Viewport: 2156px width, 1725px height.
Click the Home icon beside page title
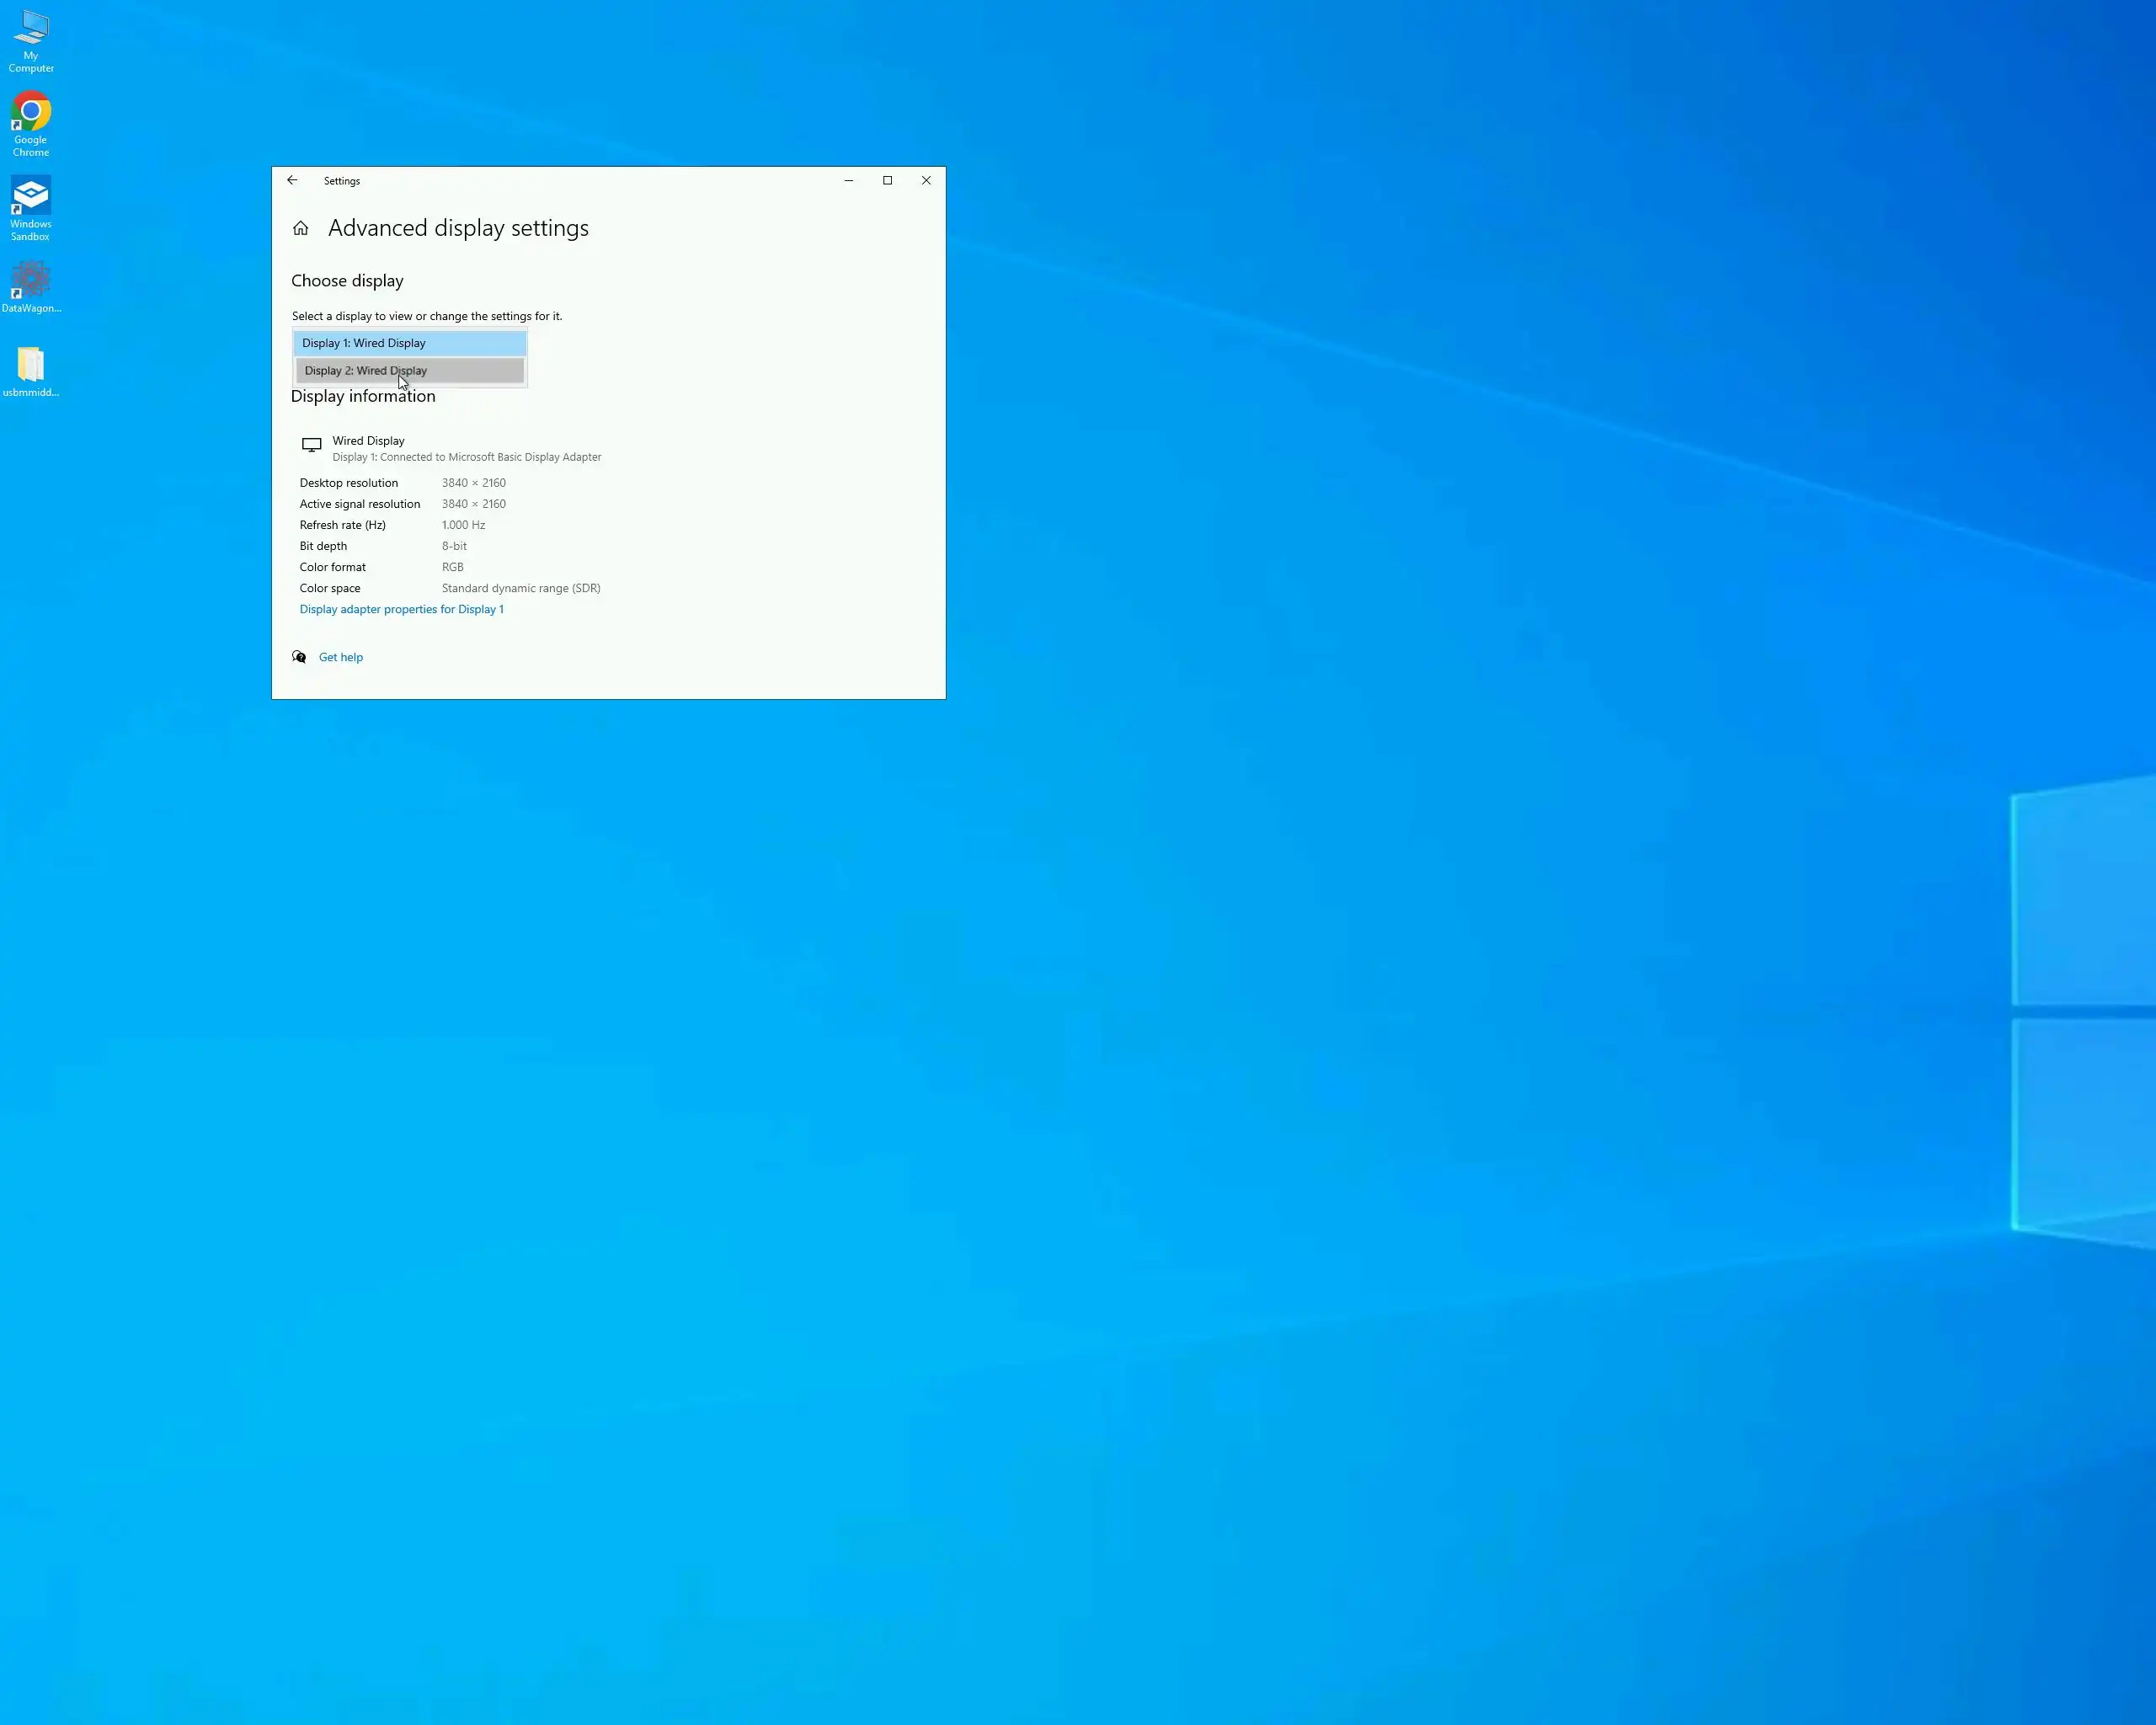click(x=300, y=229)
